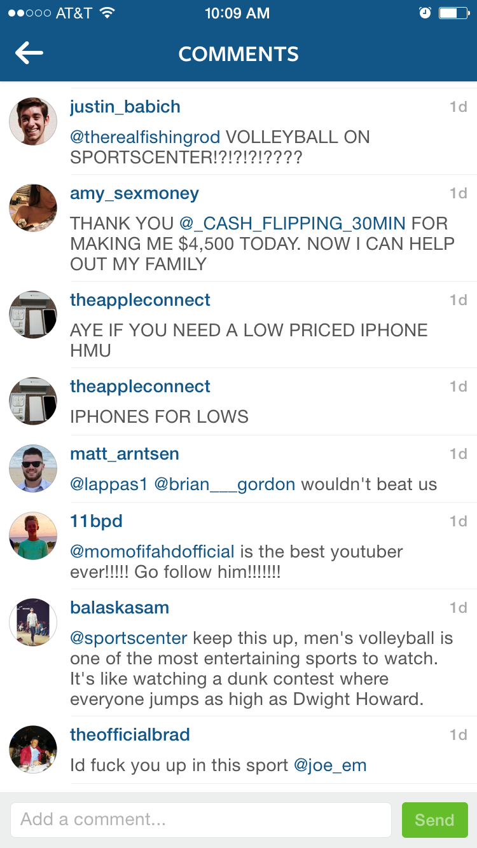
Task: Focus the Add a comment field
Action: click(200, 820)
